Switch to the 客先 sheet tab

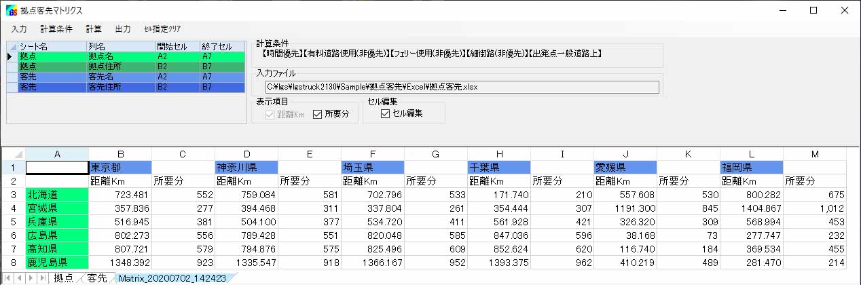tap(96, 278)
